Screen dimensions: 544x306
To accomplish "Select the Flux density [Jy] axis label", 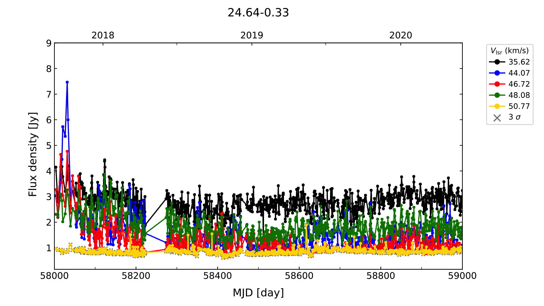I will (33, 154).
